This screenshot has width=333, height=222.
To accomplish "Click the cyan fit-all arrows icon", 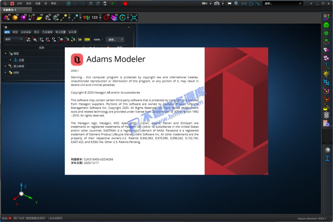I will tap(134, 18).
